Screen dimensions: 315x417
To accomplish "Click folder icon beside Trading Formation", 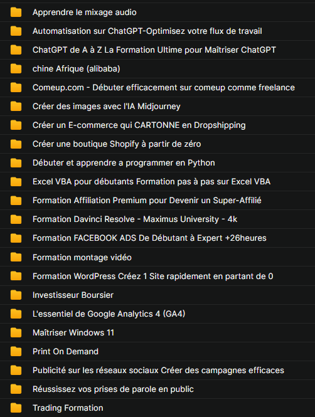I will coord(16,408).
